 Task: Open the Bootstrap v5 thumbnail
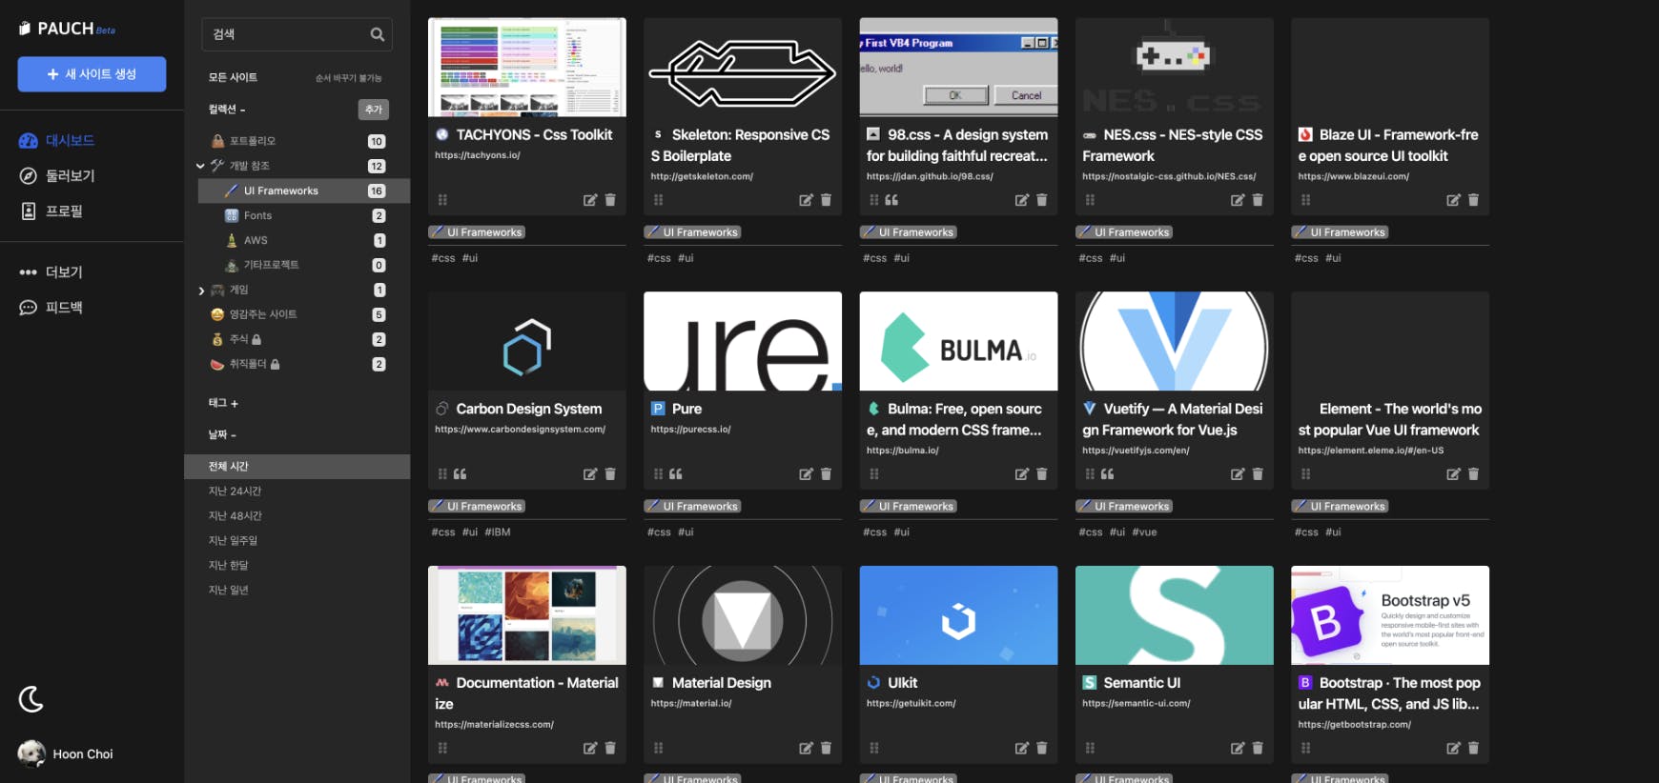(x=1390, y=615)
